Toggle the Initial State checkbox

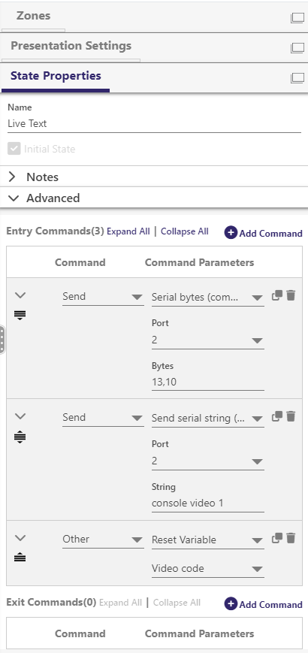coord(14,149)
